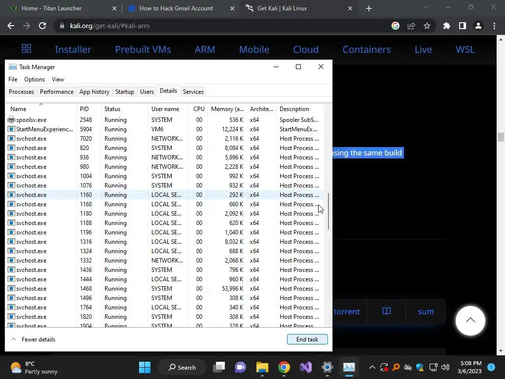This screenshot has height=379, width=505.
Task: Click Task Manager taskbar icon
Action: click(x=349, y=367)
